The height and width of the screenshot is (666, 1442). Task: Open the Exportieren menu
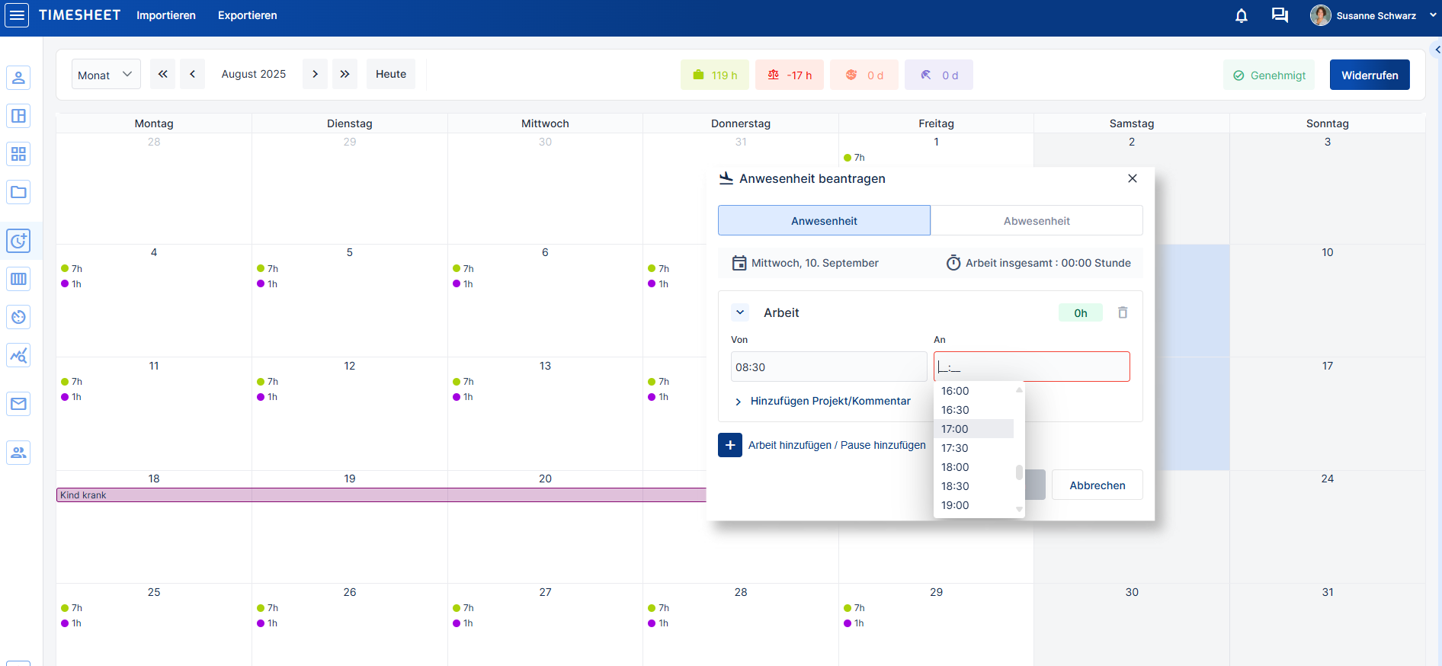pos(247,15)
